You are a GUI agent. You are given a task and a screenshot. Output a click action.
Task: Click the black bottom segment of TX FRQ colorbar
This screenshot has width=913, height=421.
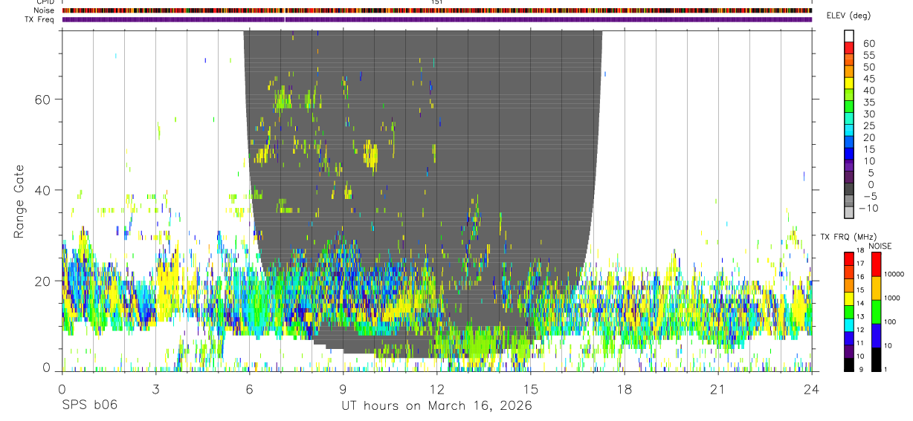point(849,365)
